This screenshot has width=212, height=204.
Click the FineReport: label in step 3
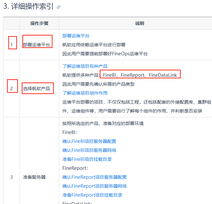[x=75, y=168]
